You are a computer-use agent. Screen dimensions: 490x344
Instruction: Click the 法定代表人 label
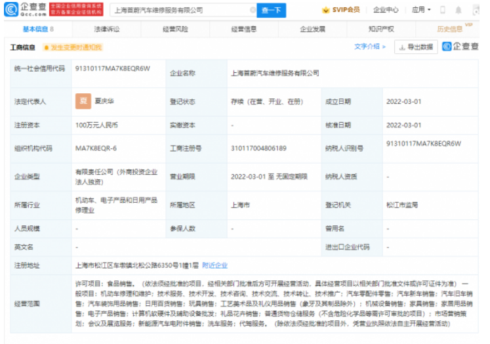point(30,102)
